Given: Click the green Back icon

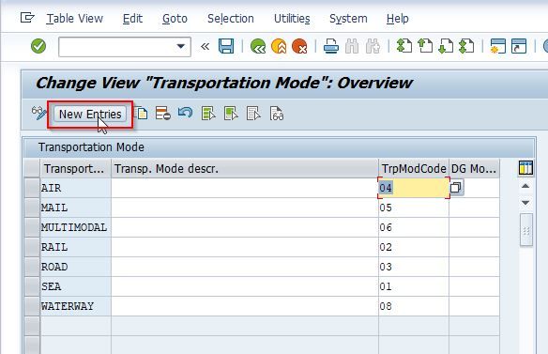Looking at the screenshot, I should [258, 46].
